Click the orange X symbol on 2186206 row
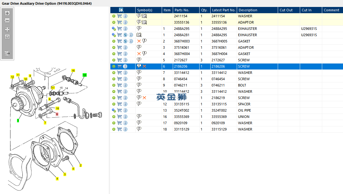This screenshot has height=194, width=343. [x=144, y=66]
